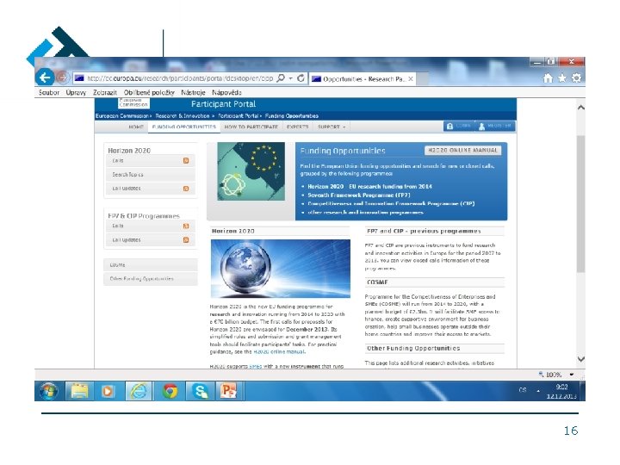
Task: Open the EXPERTS tab
Action: [297, 127]
